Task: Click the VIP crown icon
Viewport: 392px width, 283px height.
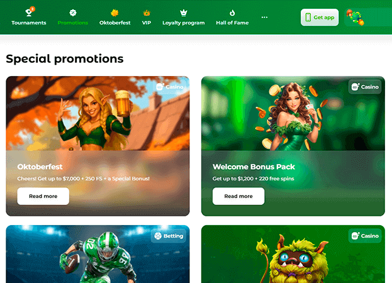Action: pos(147,13)
